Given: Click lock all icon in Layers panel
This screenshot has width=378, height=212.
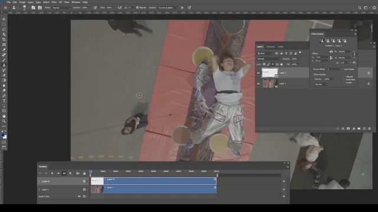Looking at the screenshot, I should tap(281, 64).
